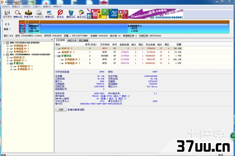Image resolution: width=235 pixels, height=156 pixels.
Task: Collapse the HD0:ST3320613AS disk node
Action: (4, 43)
